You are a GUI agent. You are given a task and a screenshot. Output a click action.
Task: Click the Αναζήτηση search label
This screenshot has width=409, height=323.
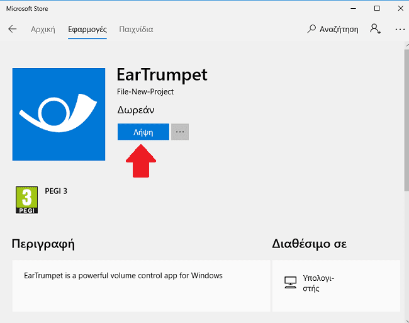click(x=339, y=30)
